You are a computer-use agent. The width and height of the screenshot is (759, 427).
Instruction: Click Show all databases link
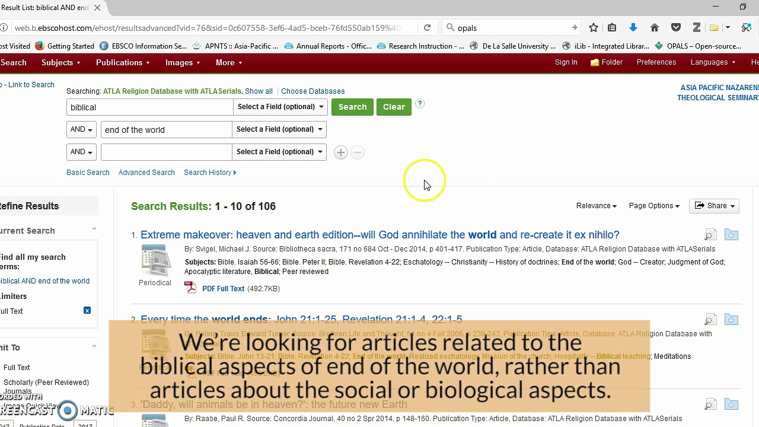point(259,91)
